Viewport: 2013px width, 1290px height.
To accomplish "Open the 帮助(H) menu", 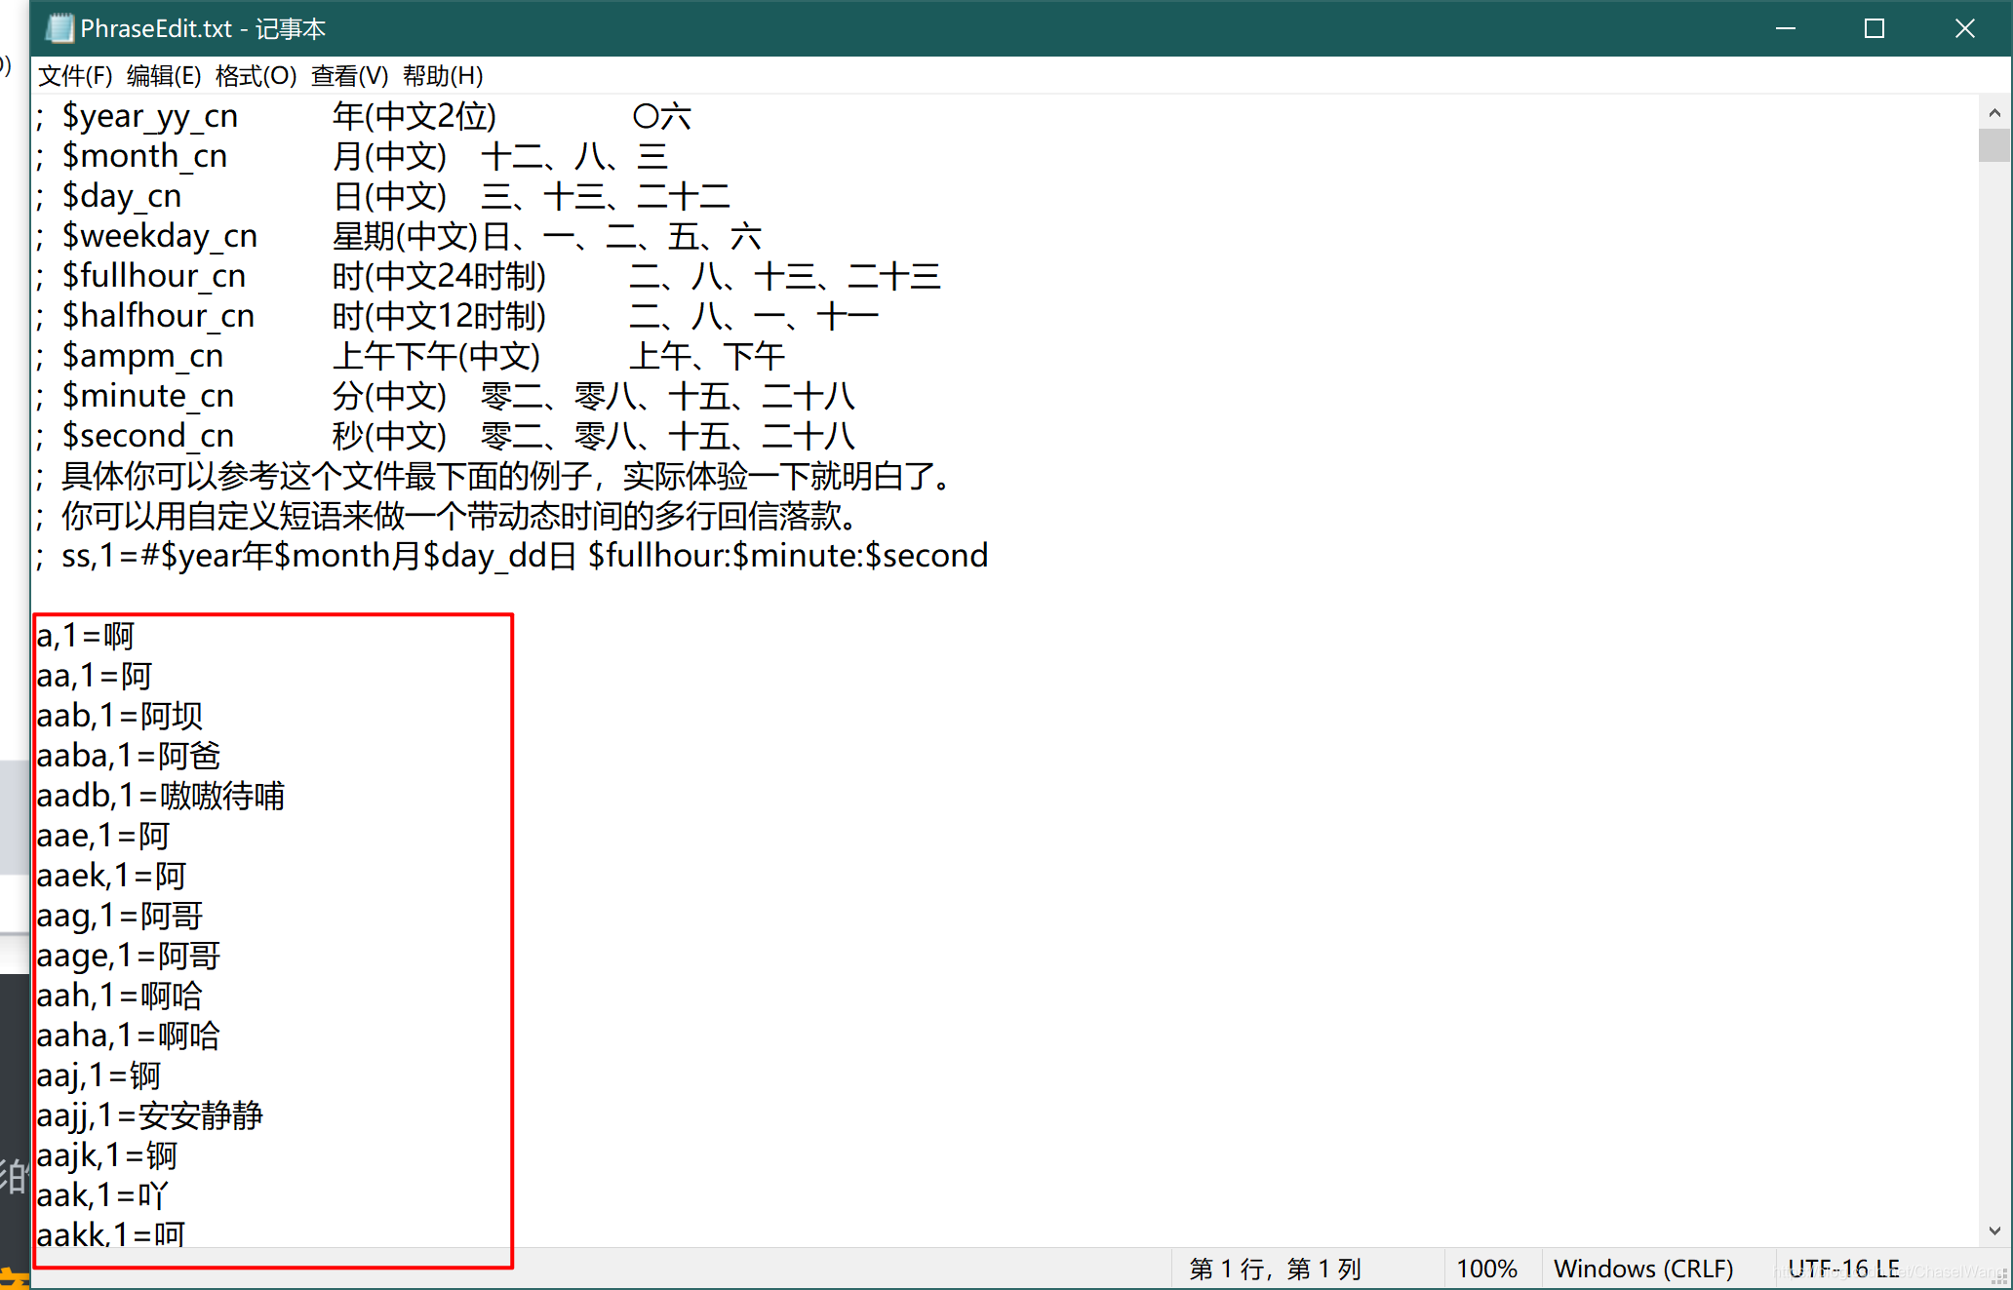I will coord(442,76).
